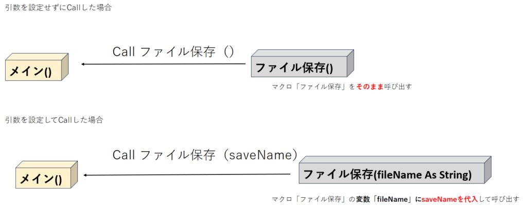
Task: Click the heading '引数を設定してCallした場合'
Action: point(54,120)
